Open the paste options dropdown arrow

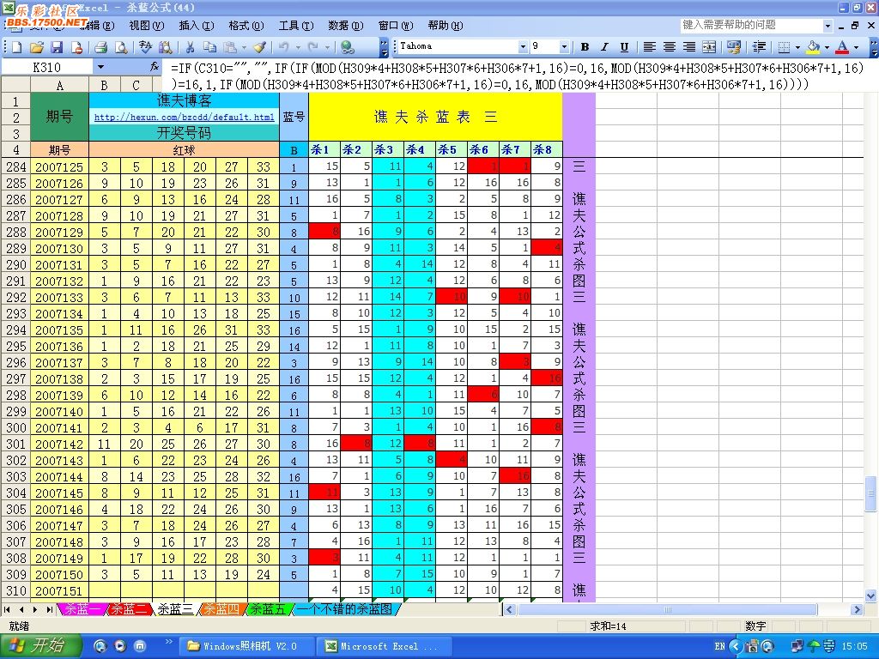[243, 47]
